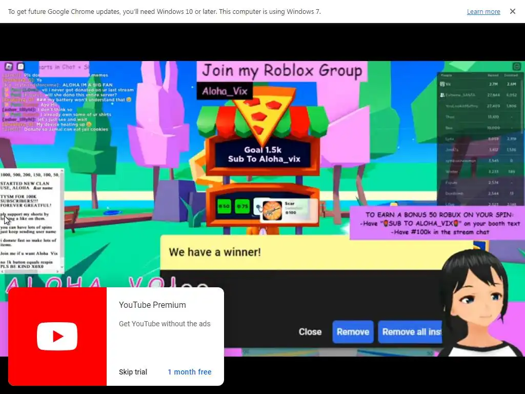
Task: Click the green 75 Robux booth button
Action: (242, 206)
